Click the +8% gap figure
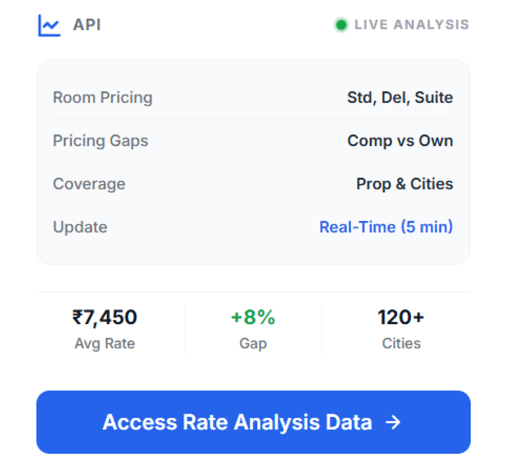 [x=253, y=318]
